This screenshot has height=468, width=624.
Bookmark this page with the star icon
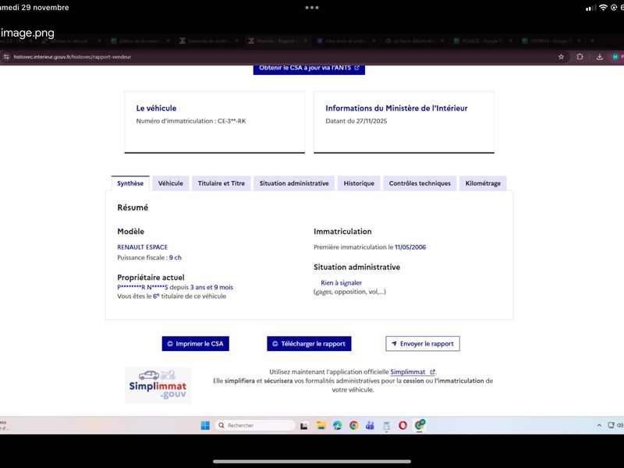[561, 57]
